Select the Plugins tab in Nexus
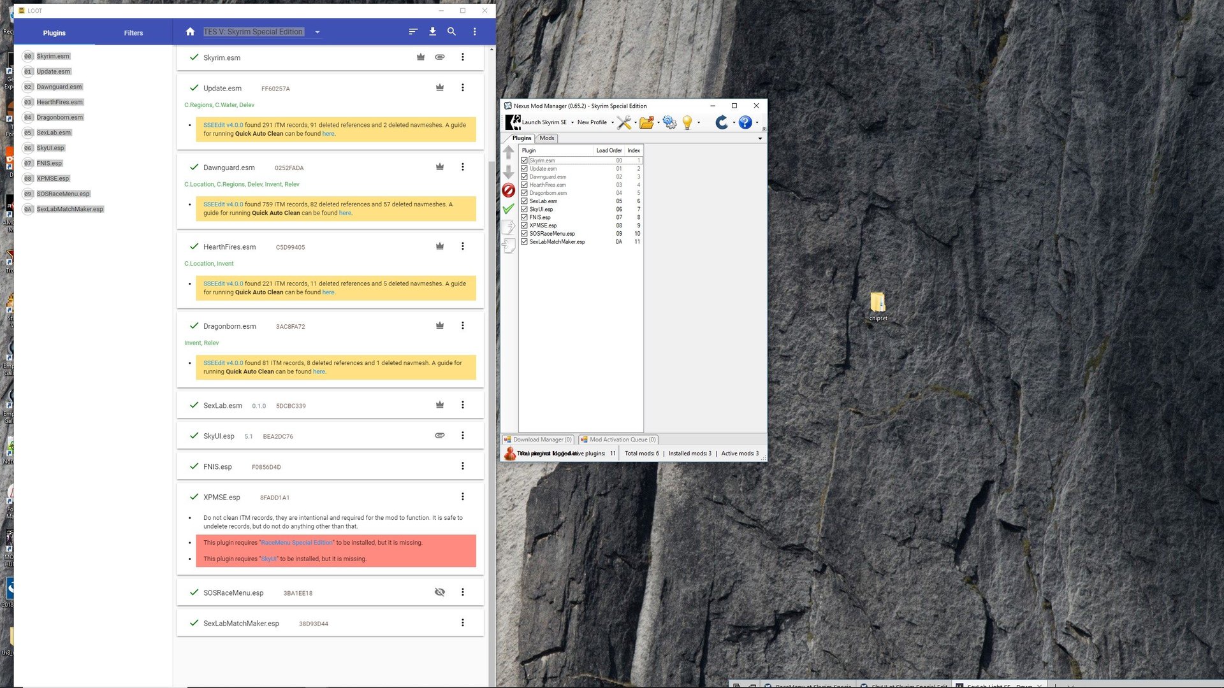1224x688 pixels. pos(521,138)
